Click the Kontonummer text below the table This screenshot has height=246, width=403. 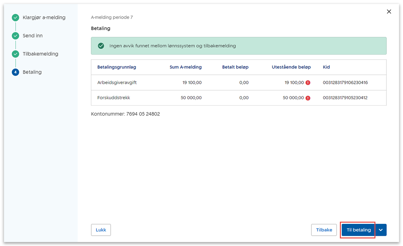(125, 114)
